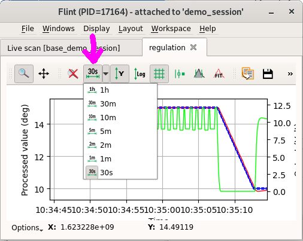Close the Flint window

(x=292, y=11)
